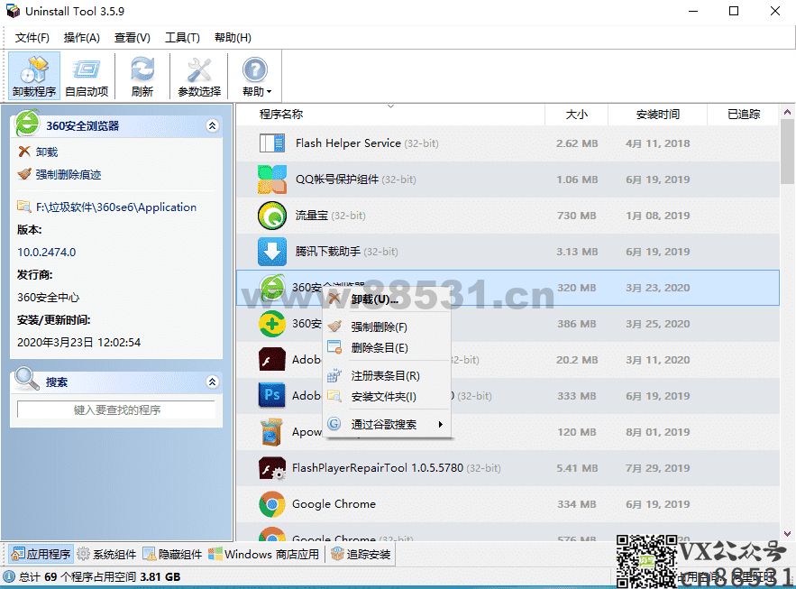Click the Adobe Photoshop Ps icon
The image size is (796, 589).
(x=272, y=396)
